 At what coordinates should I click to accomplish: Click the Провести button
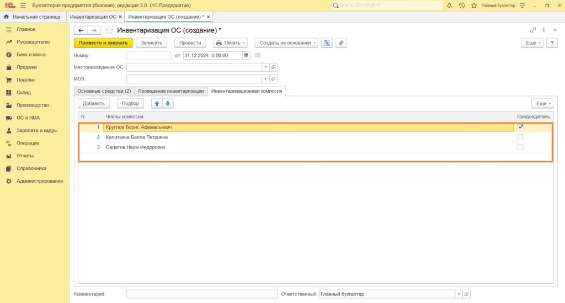[x=190, y=43]
